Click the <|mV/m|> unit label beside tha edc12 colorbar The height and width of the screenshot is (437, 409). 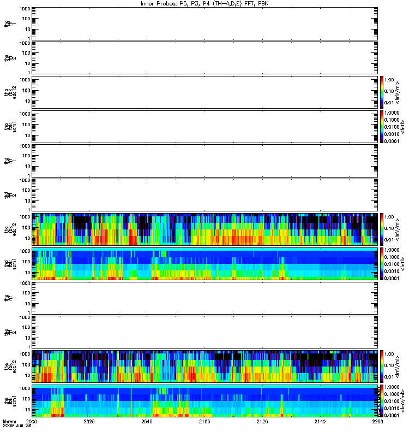398,92
